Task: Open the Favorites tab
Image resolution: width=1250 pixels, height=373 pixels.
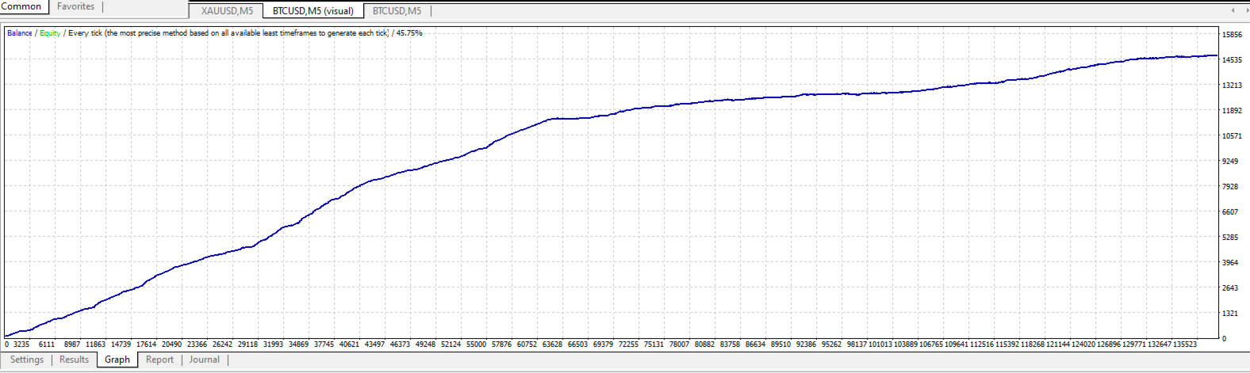Action: click(x=75, y=6)
